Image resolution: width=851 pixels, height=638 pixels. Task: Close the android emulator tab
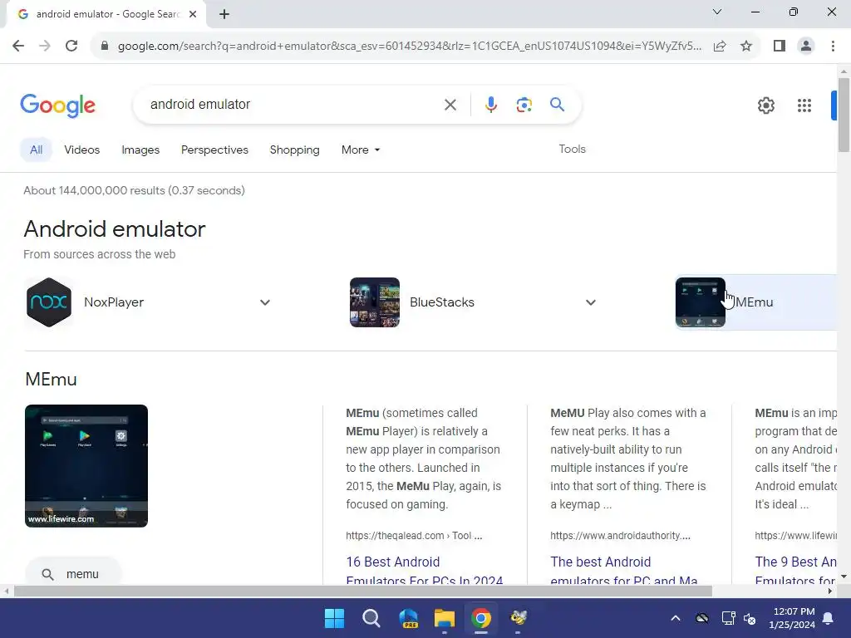coord(193,14)
